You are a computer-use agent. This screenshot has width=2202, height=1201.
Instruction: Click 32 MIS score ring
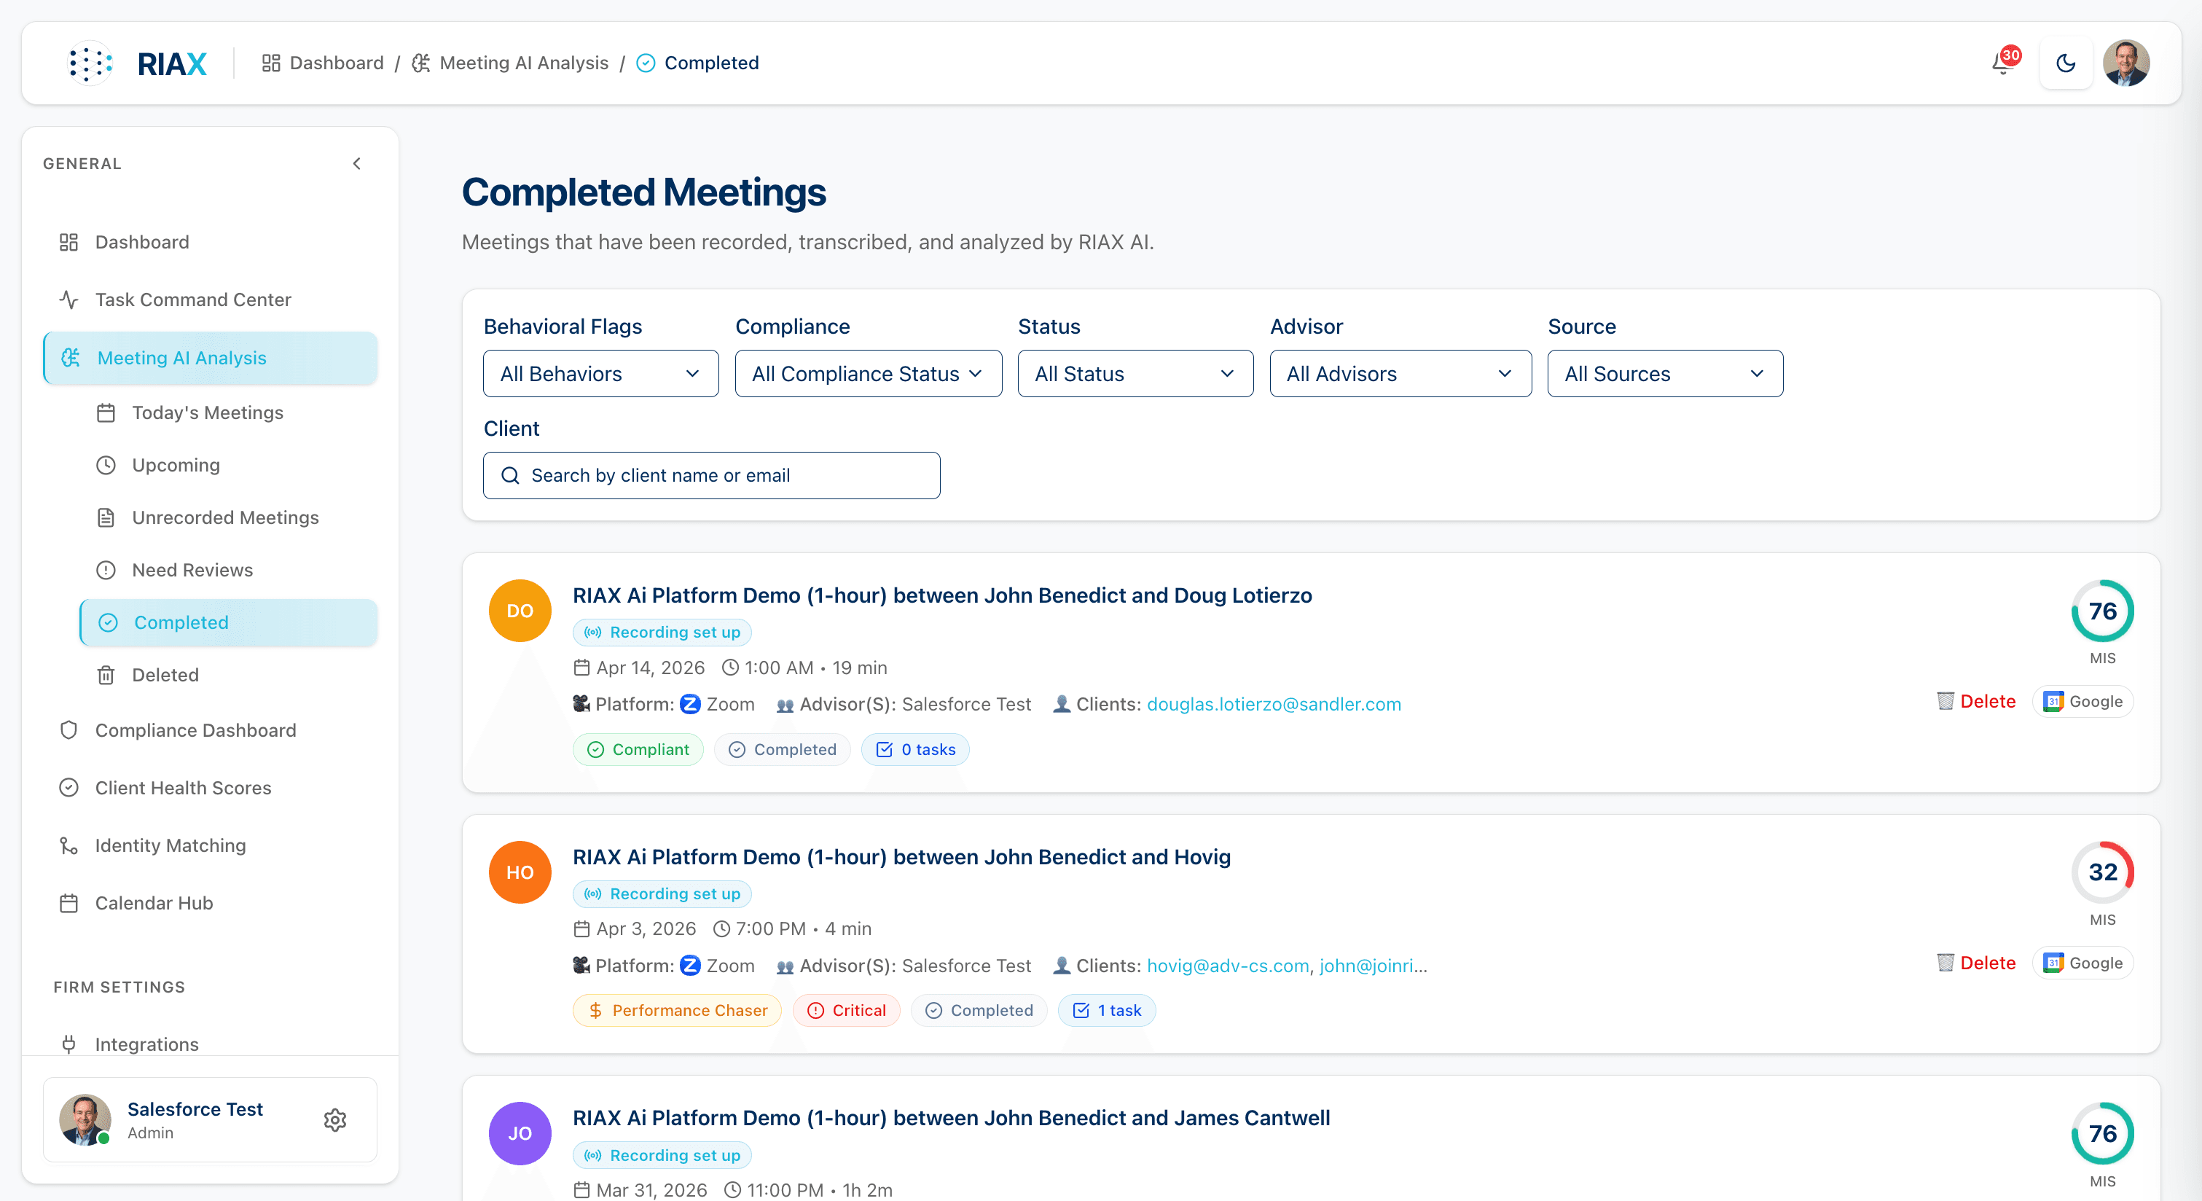(2103, 873)
